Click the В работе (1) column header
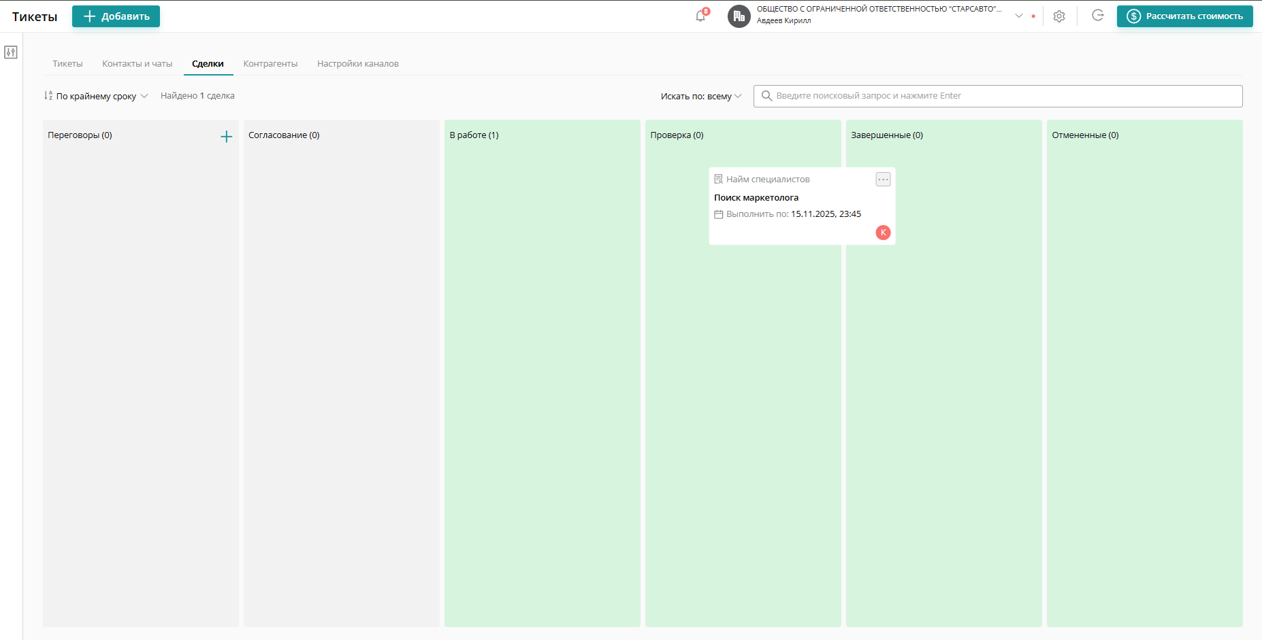Screen dimensions: 1262x640 point(474,135)
